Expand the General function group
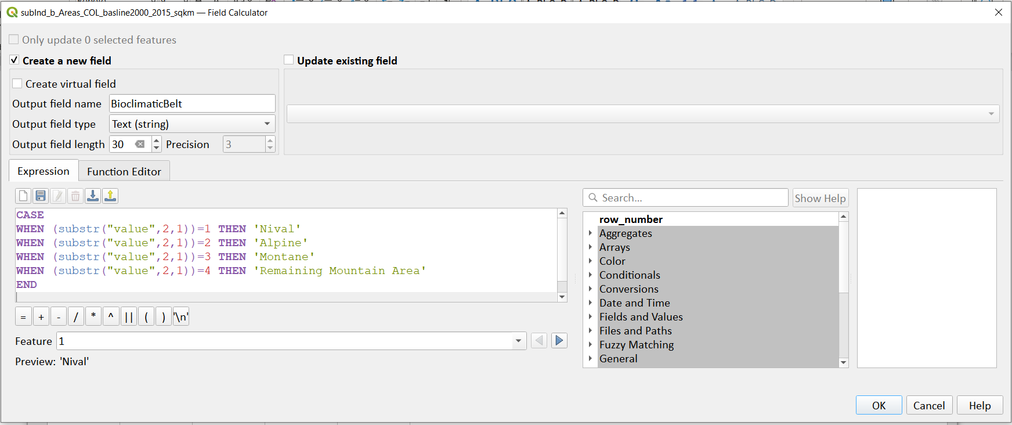Image resolution: width=1012 pixels, height=425 pixels. click(x=590, y=358)
